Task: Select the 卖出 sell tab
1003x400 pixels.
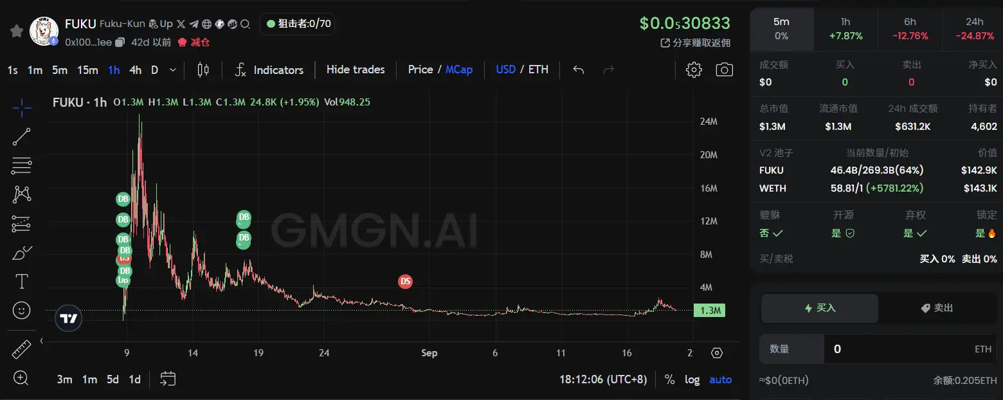Action: [x=937, y=308]
